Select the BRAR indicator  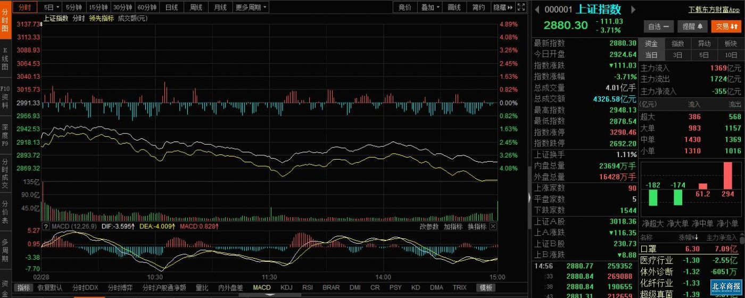(x=331, y=287)
